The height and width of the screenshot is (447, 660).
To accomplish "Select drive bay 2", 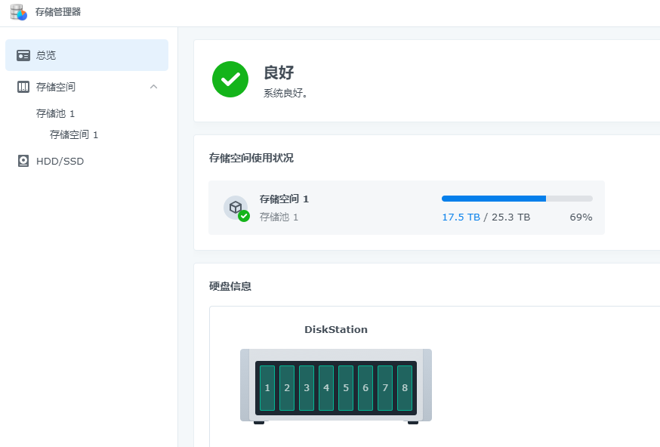I will tap(287, 387).
